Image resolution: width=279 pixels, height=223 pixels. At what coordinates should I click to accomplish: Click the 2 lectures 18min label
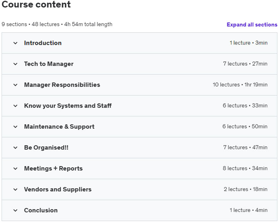245,189
